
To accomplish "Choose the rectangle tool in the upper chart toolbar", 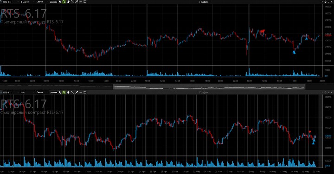I will 85,2.
